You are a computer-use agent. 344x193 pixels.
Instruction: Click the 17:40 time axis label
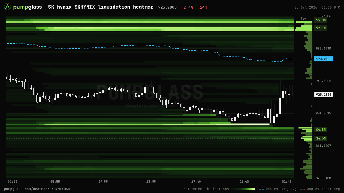[x=196, y=182]
